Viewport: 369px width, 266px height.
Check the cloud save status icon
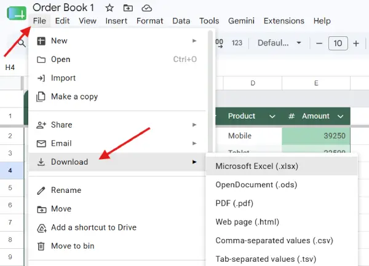(x=146, y=8)
